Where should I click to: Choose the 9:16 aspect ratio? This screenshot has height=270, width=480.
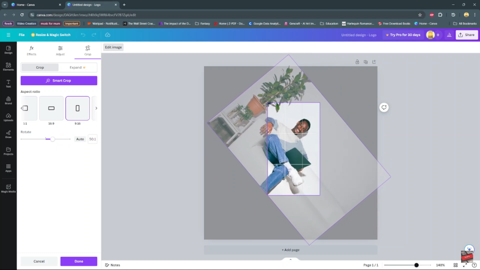[78, 108]
